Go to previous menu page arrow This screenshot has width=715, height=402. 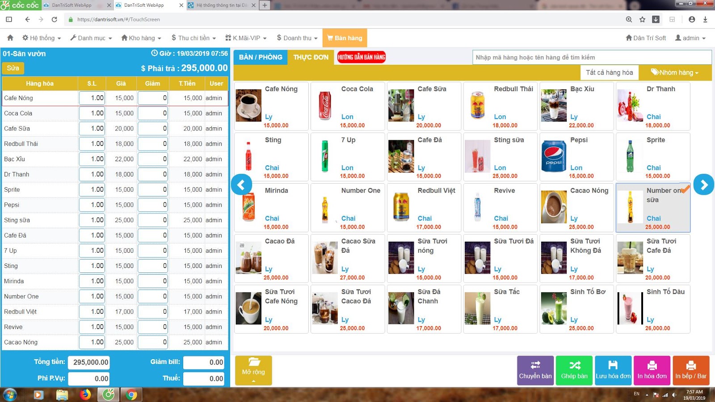pos(242,184)
